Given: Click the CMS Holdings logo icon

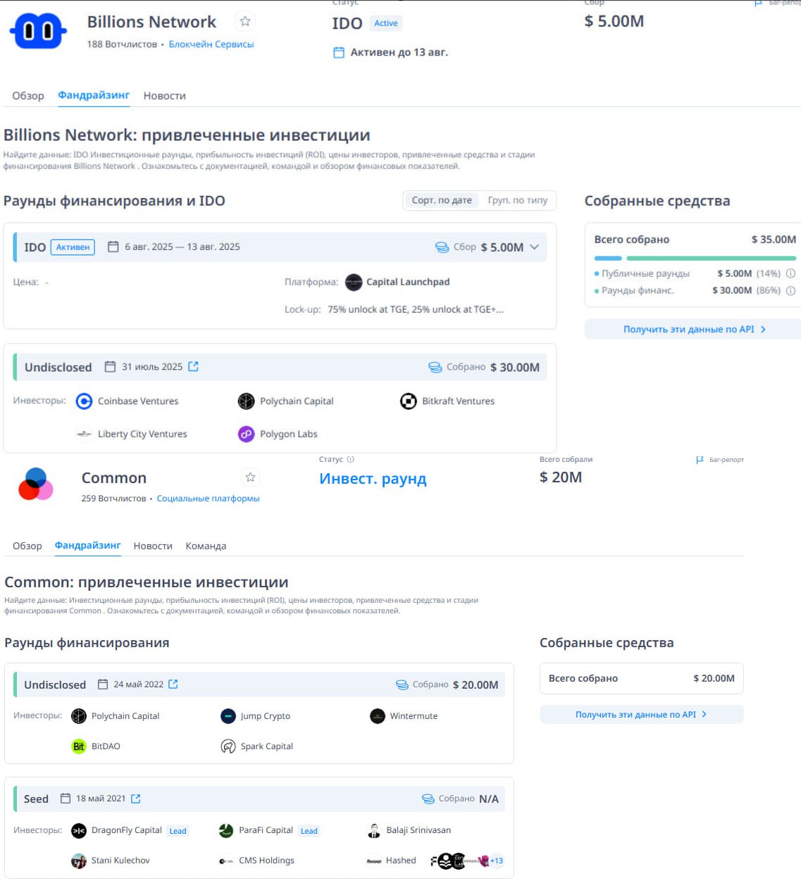Looking at the screenshot, I should tap(226, 860).
